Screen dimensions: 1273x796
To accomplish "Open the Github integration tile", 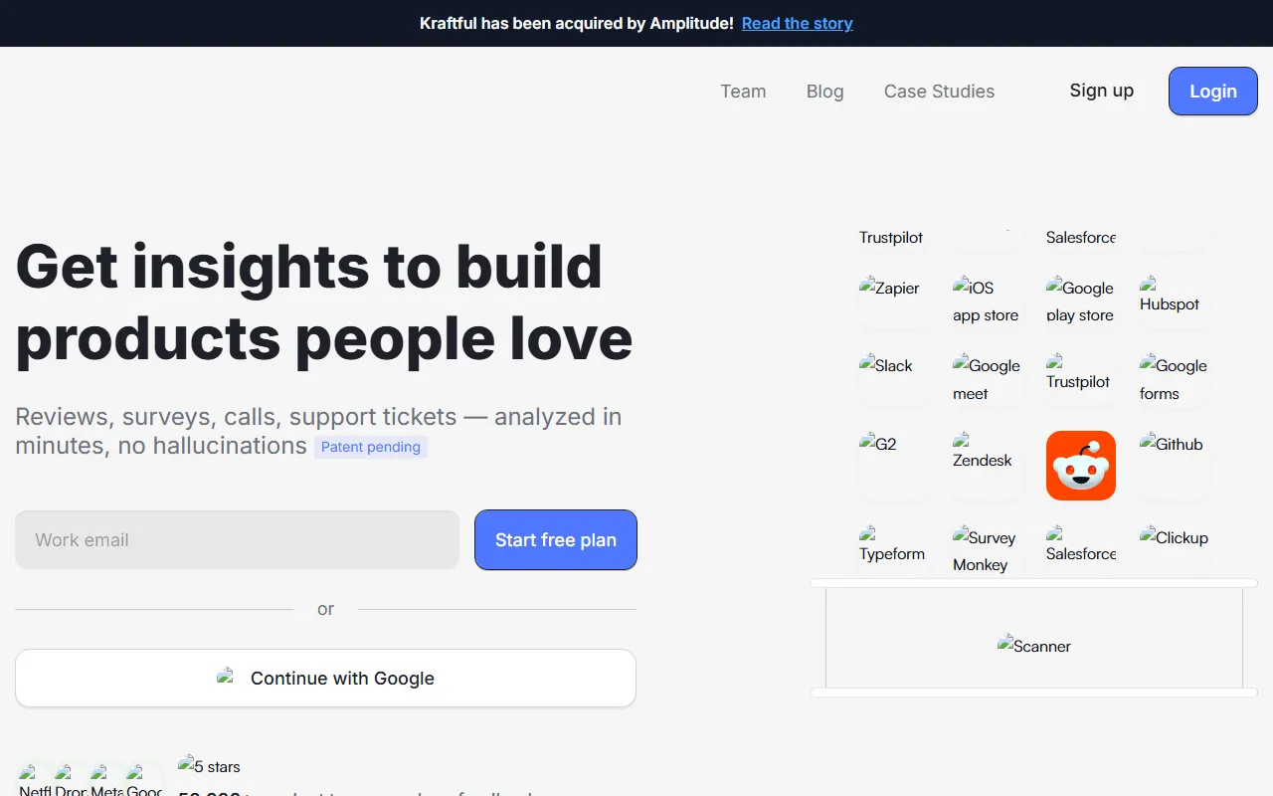I will coord(1174,465).
